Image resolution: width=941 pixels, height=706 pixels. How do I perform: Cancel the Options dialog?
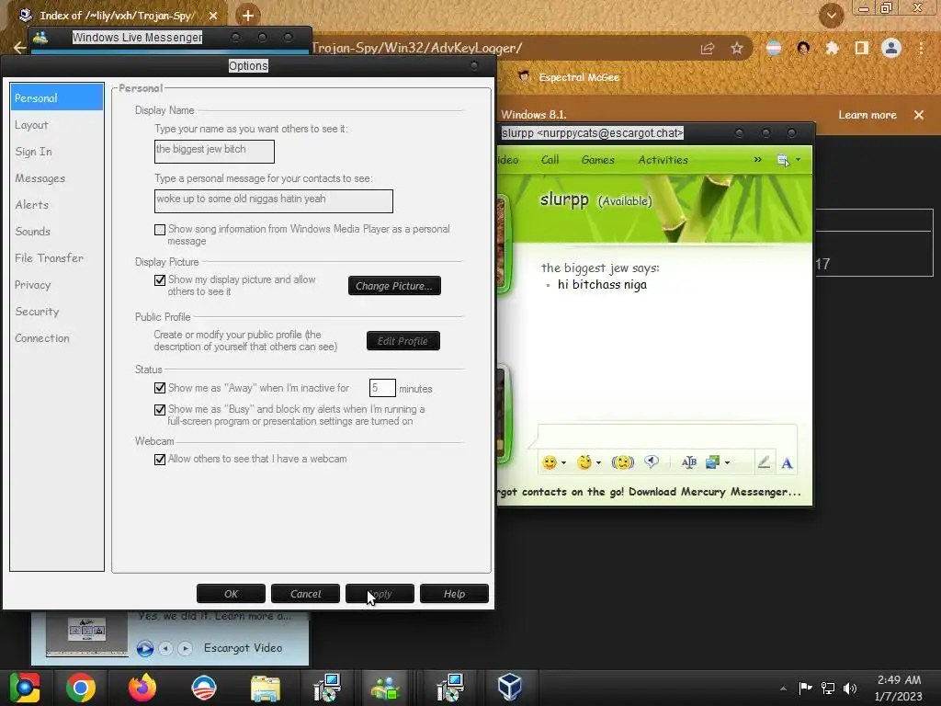[x=305, y=594]
